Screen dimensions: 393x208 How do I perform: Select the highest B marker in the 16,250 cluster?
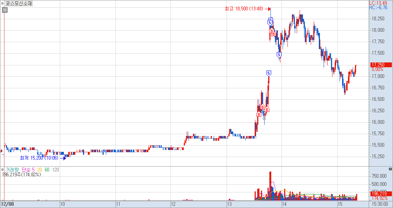pos(262,107)
